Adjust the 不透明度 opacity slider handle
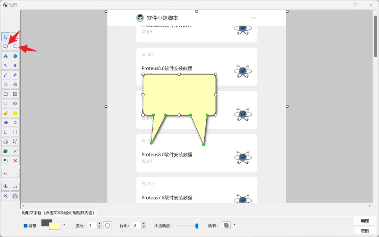The height and width of the screenshot is (237, 379). click(197, 226)
